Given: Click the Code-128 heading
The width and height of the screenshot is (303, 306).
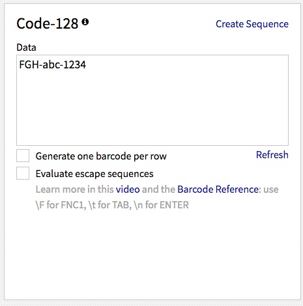Looking at the screenshot, I should [48, 23].
